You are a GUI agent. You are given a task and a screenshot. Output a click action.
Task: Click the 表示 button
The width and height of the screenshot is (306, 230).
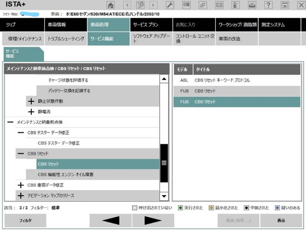281,221
